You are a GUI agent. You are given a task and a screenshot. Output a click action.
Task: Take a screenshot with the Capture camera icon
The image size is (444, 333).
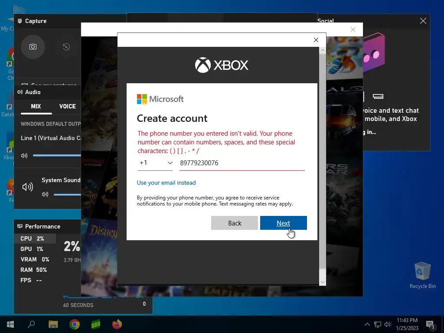(33, 47)
